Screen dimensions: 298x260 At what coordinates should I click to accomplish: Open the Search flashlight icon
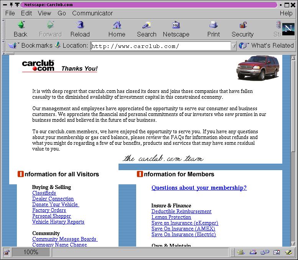pyautogui.click(x=147, y=25)
